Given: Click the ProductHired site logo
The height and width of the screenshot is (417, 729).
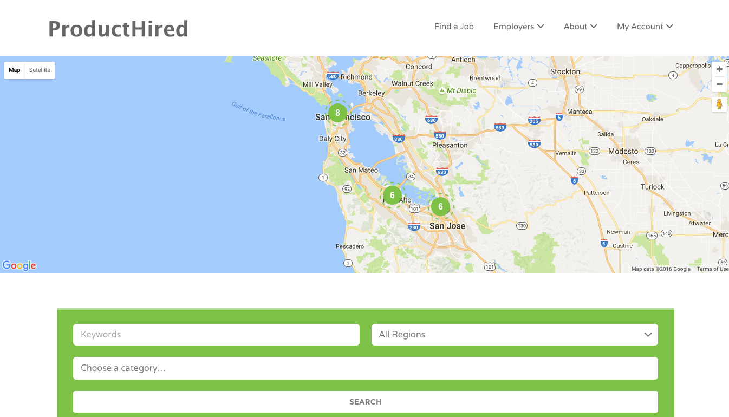Looking at the screenshot, I should tap(118, 29).
